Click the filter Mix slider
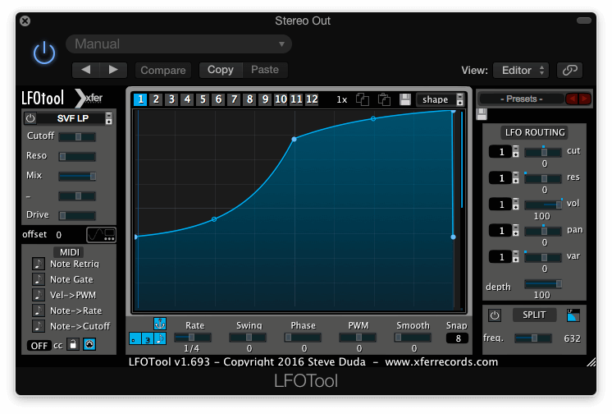 77,177
